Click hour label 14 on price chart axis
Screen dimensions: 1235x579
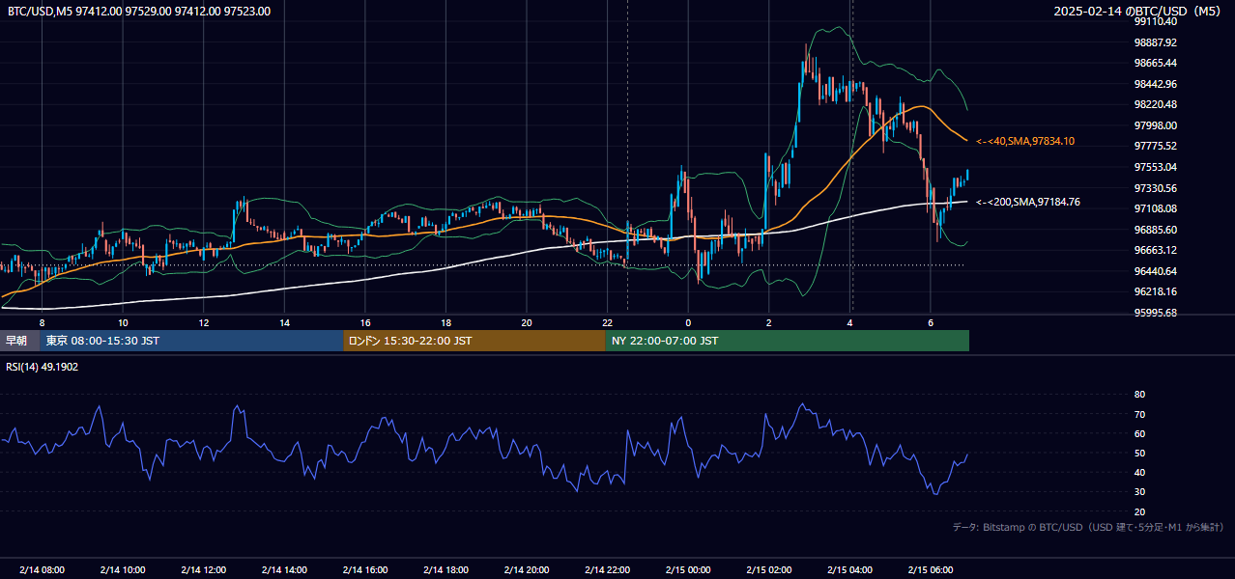coord(284,322)
